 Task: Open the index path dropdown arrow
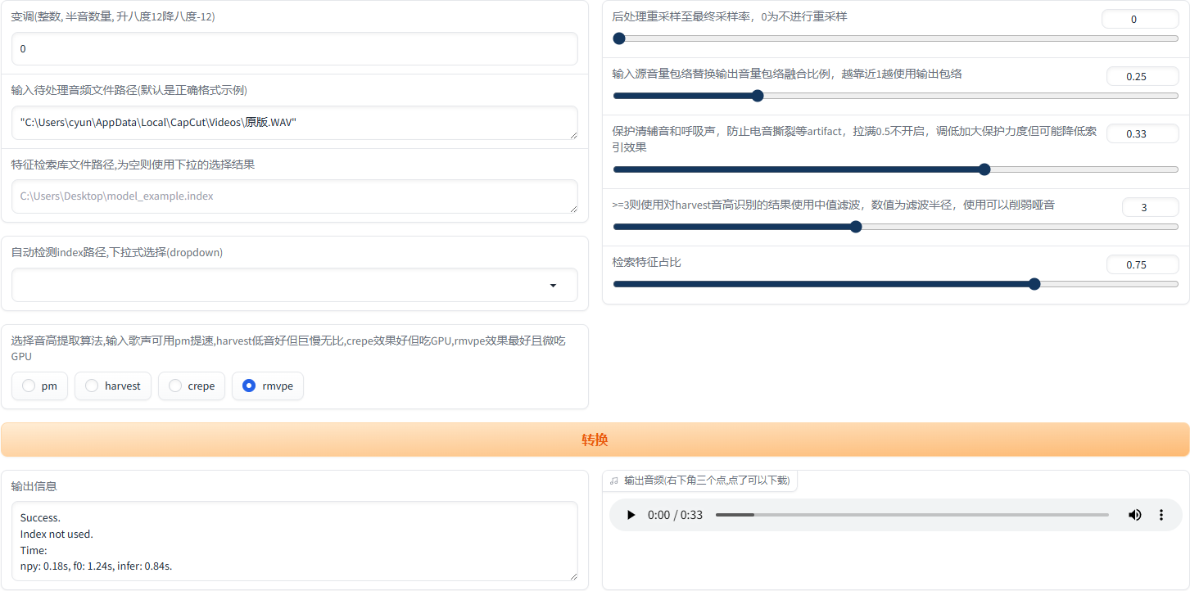click(x=553, y=286)
